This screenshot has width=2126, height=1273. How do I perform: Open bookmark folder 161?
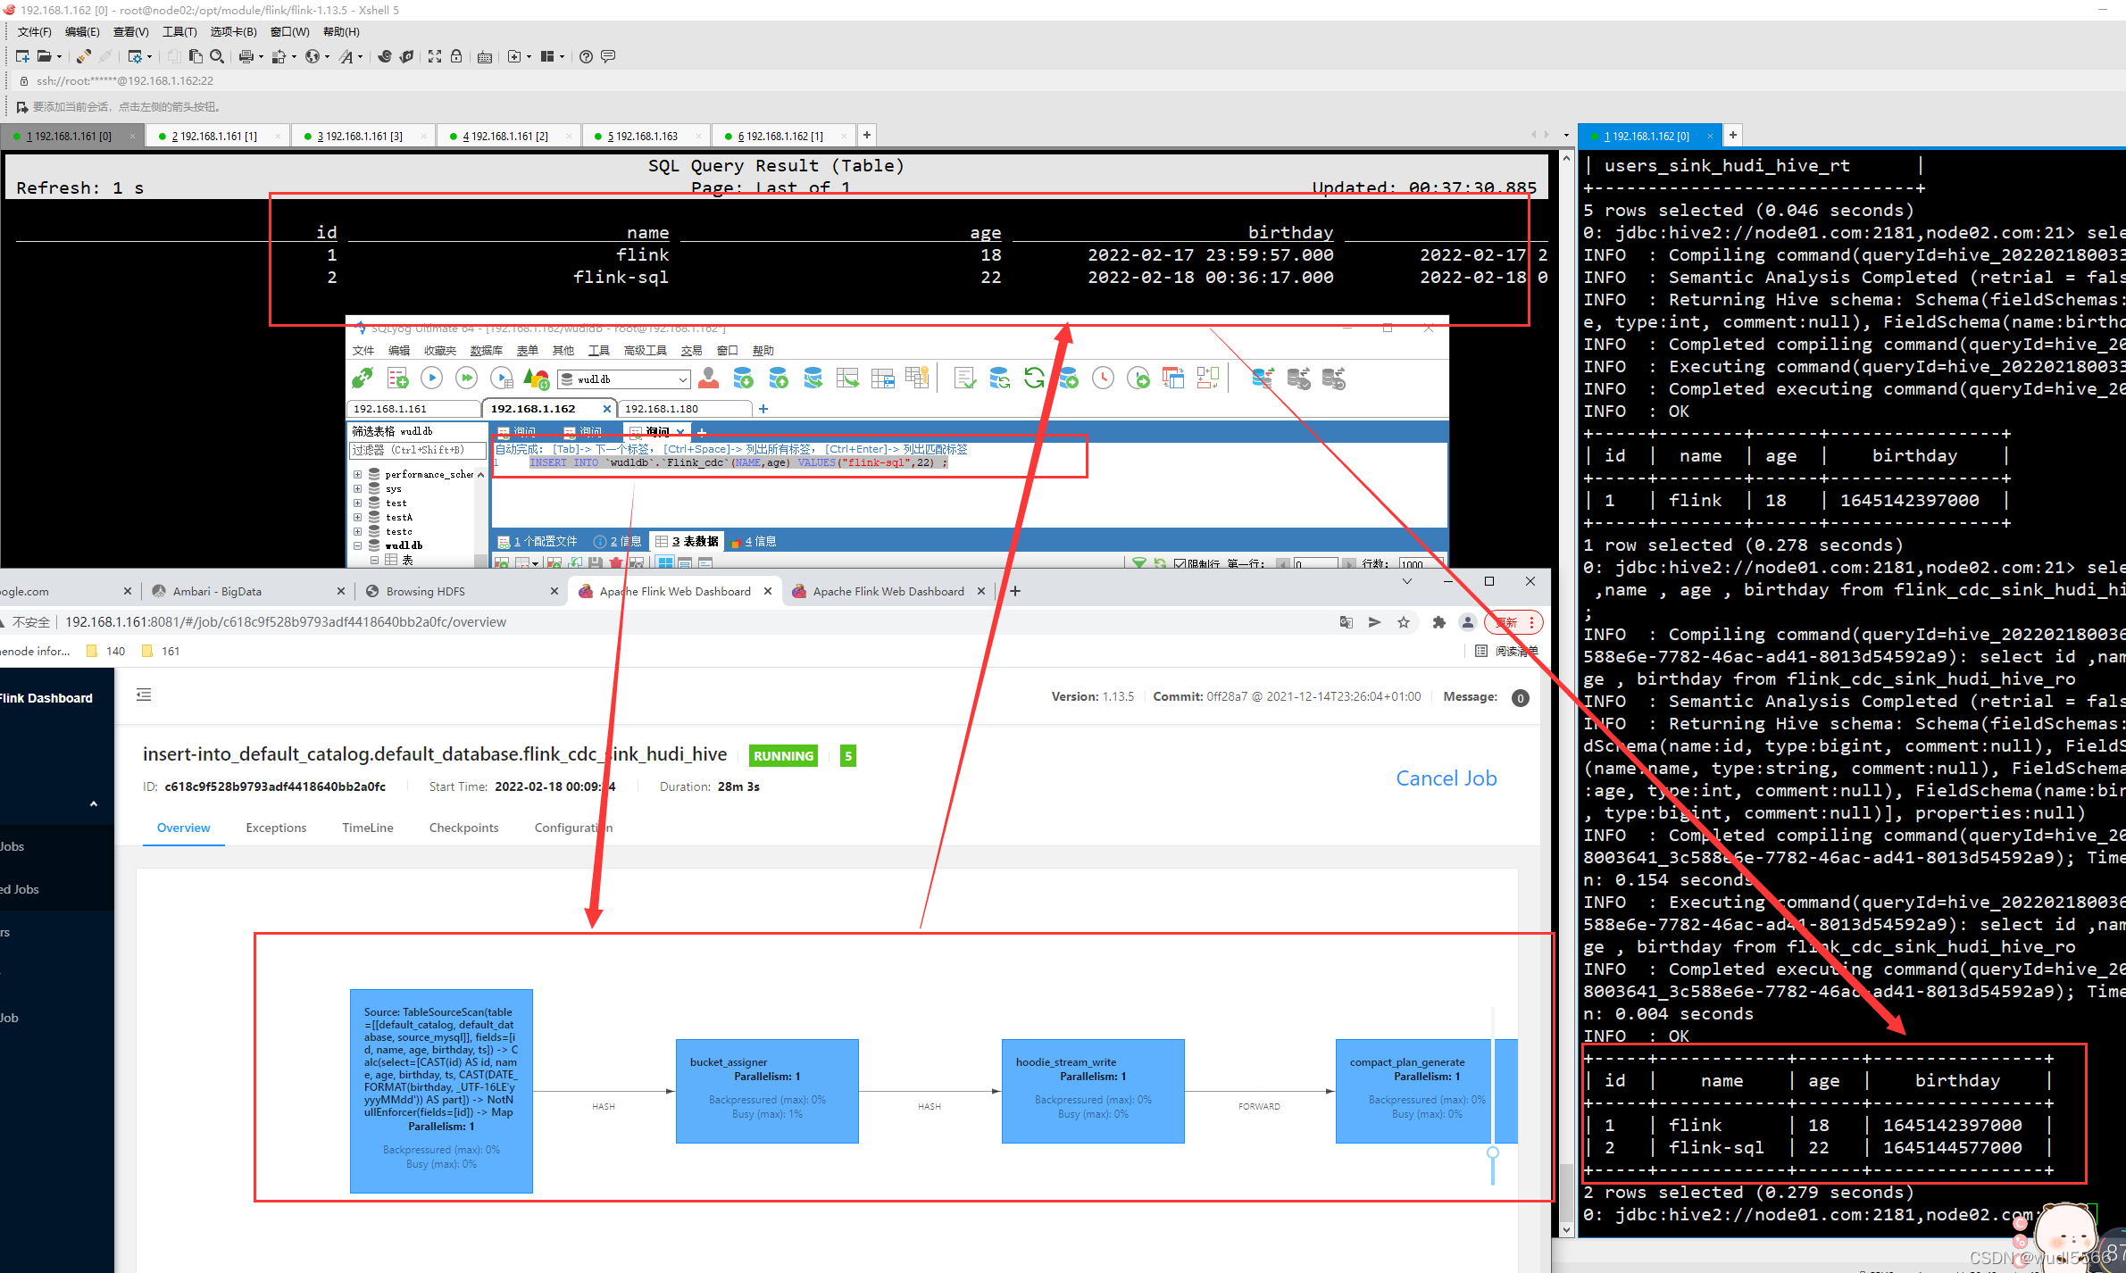tap(162, 651)
